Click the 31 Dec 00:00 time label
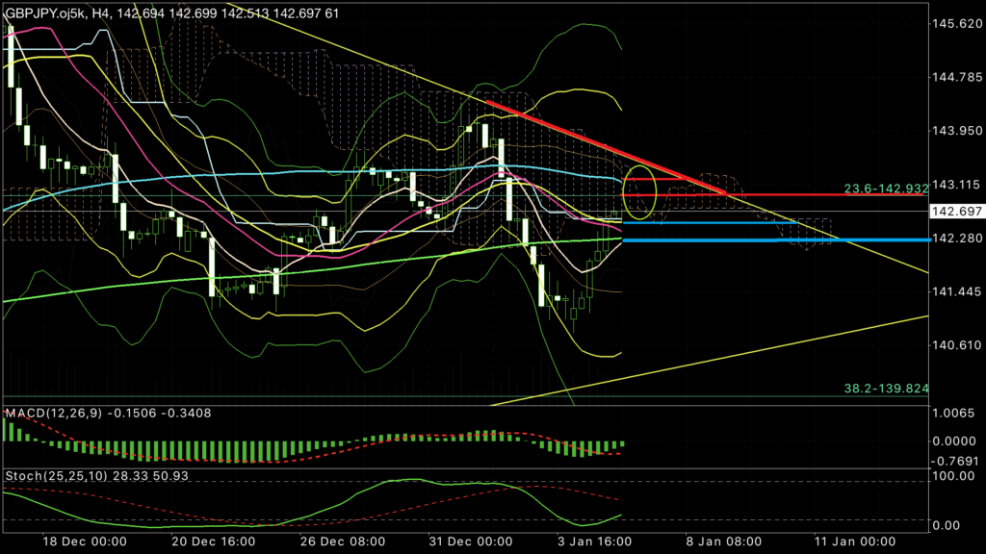 [x=470, y=541]
